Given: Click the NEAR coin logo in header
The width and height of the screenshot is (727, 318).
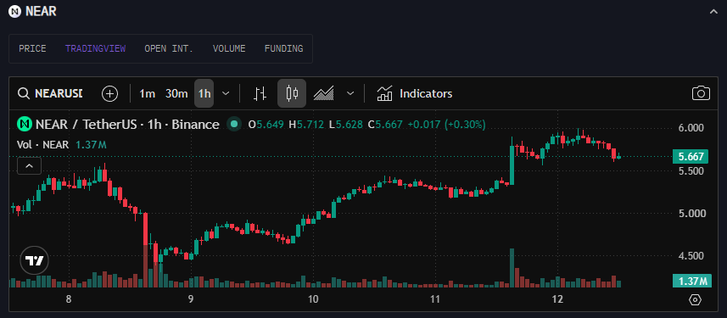Looking at the screenshot, I should click(14, 12).
